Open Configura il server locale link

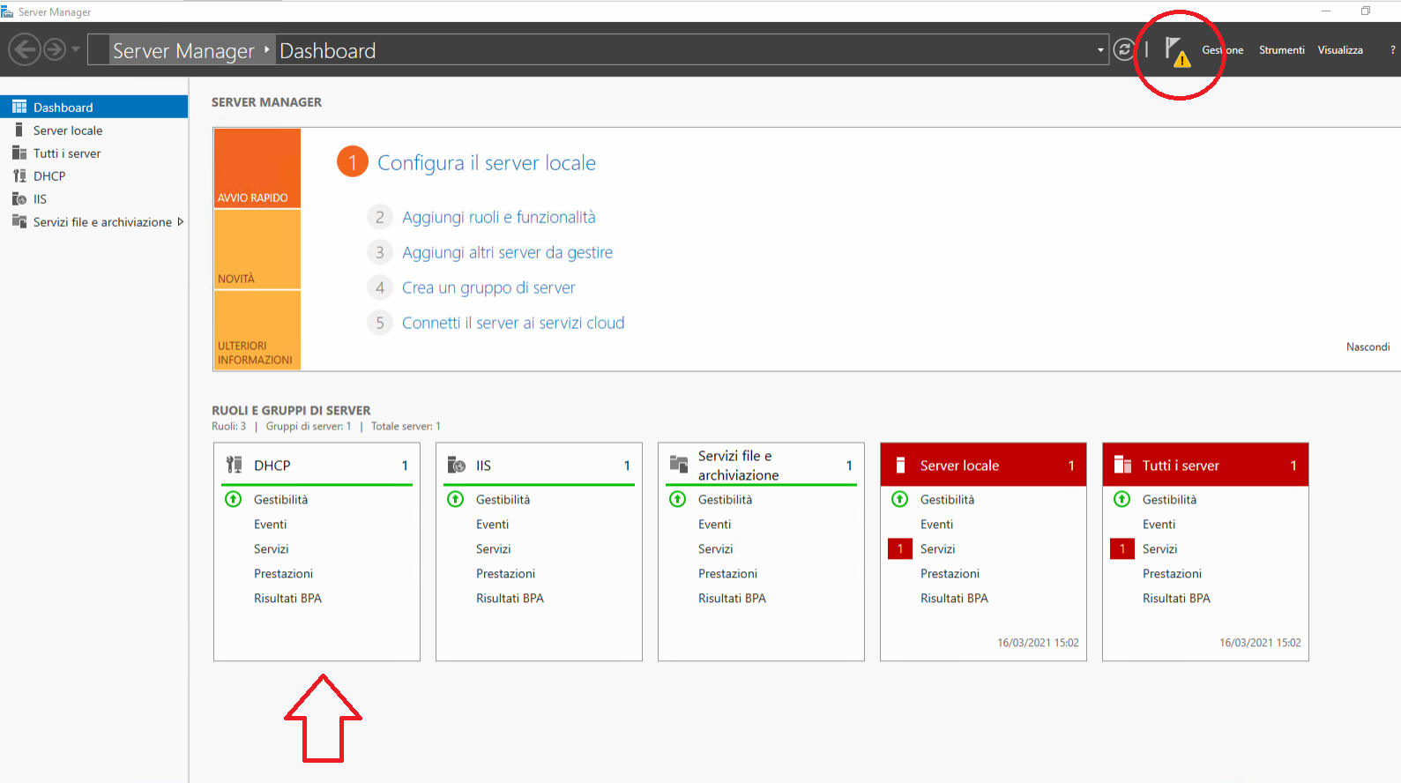click(487, 162)
